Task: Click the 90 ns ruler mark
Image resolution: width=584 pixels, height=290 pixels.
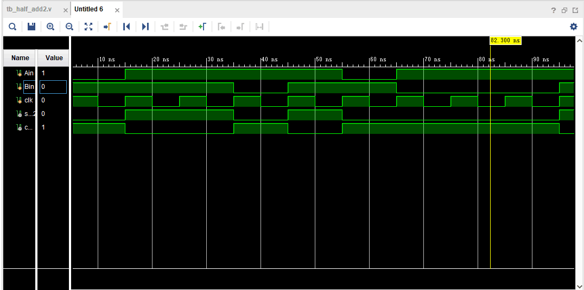Action: click(541, 60)
